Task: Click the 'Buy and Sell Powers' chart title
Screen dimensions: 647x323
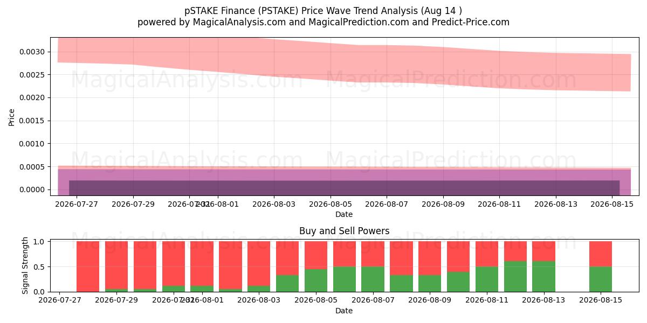Action: (x=344, y=231)
